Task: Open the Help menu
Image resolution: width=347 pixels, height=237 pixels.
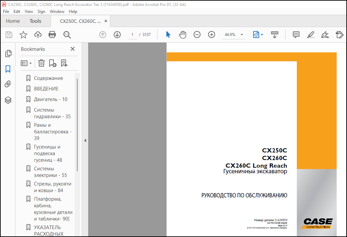Action: [x=73, y=12]
